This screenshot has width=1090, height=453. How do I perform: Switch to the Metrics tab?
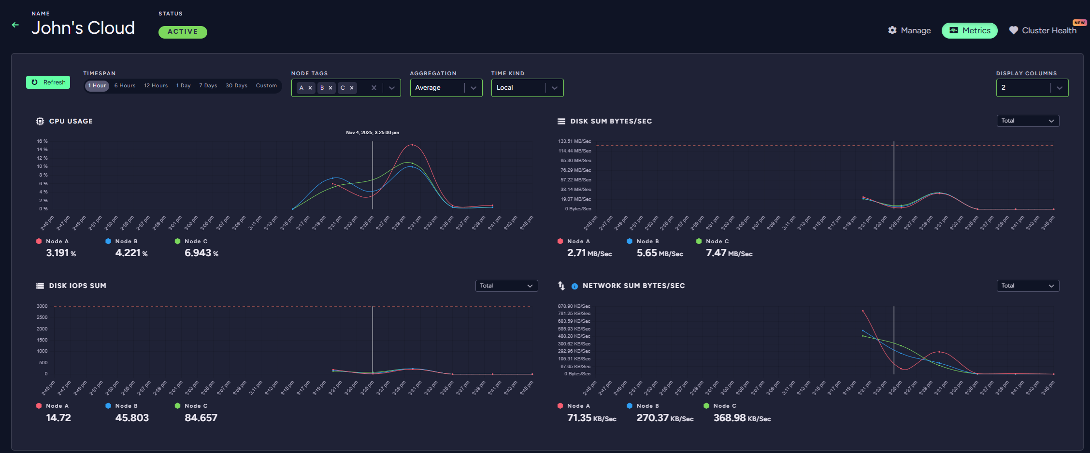pos(969,30)
